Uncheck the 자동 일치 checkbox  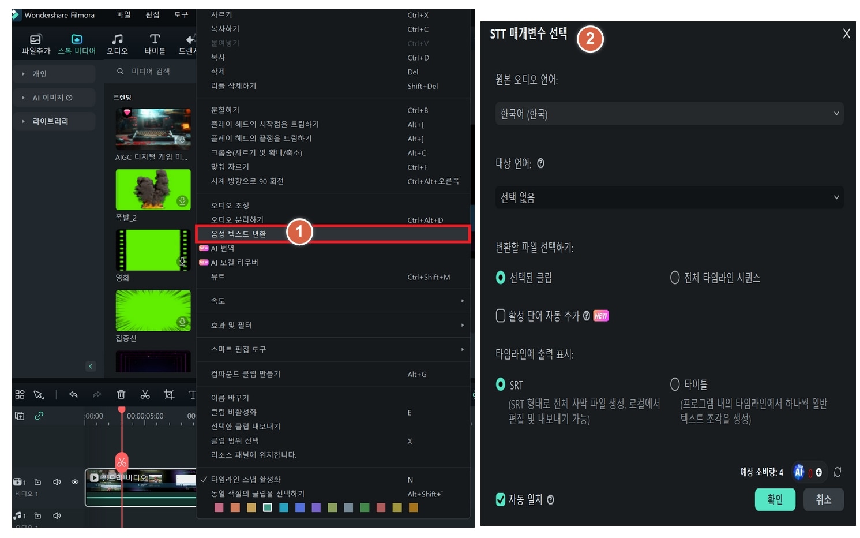[501, 500]
